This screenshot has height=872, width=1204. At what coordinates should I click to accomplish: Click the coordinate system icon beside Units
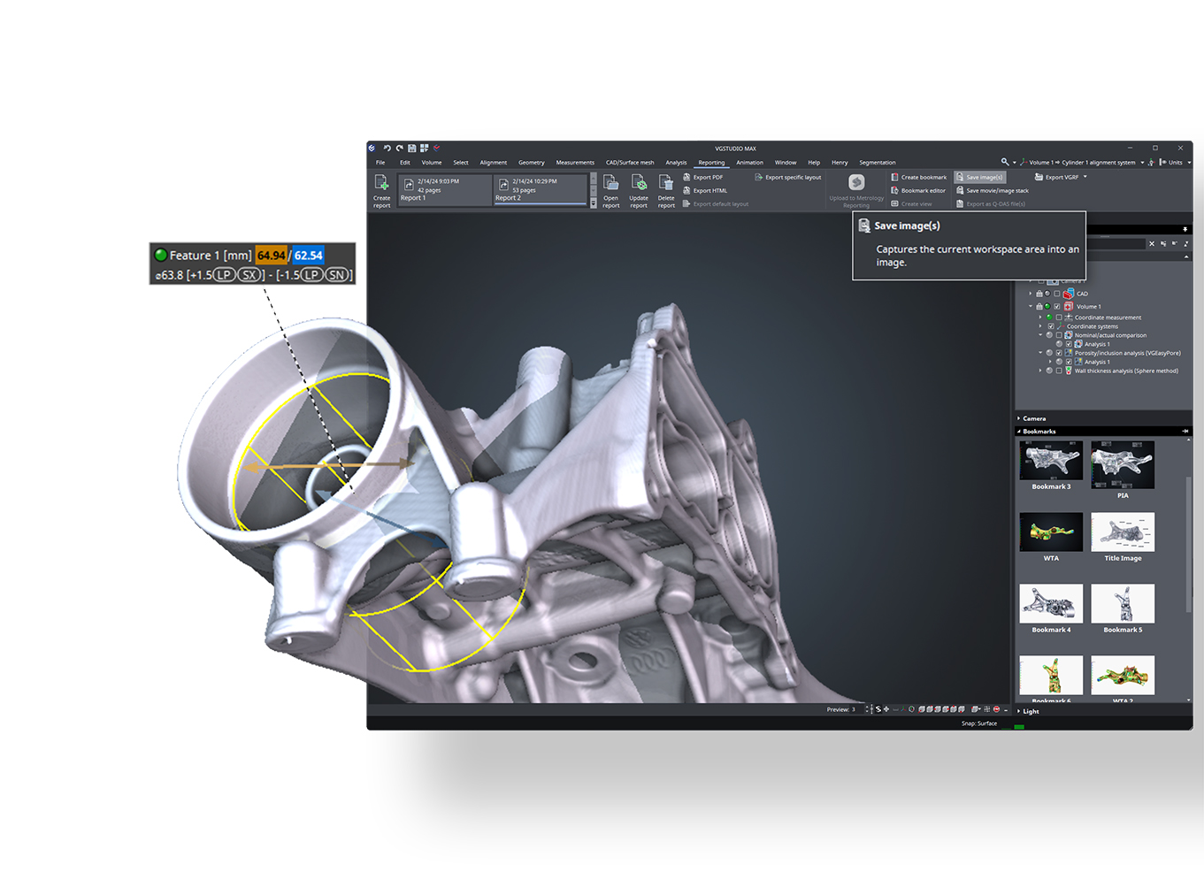pyautogui.click(x=1151, y=163)
